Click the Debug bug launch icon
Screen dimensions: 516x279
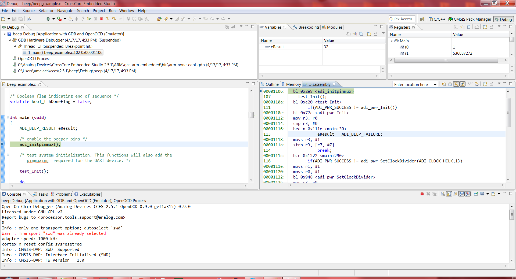[48, 19]
